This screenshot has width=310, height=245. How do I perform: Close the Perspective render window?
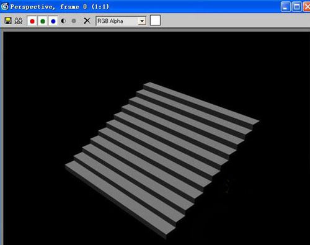pos(307,7)
